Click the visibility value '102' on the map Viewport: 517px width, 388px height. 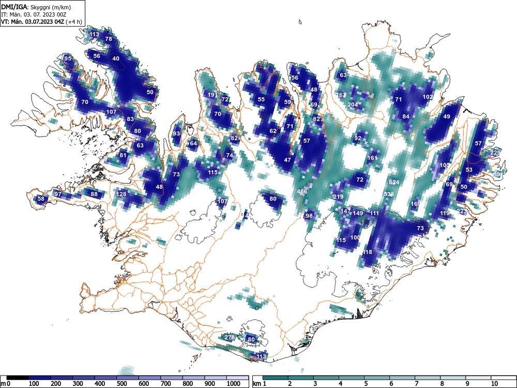tap(428, 97)
